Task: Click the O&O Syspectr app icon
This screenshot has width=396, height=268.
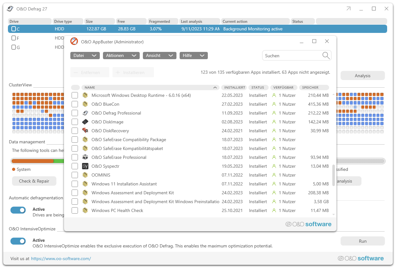Action: click(85, 166)
